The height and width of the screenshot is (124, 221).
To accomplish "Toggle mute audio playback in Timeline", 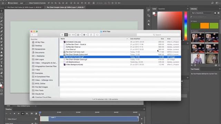I will [x=23, y=113].
